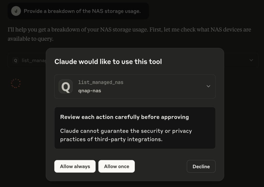264x187 pixels.
Task: Click the security or privacy warning text
Action: (x=126, y=135)
